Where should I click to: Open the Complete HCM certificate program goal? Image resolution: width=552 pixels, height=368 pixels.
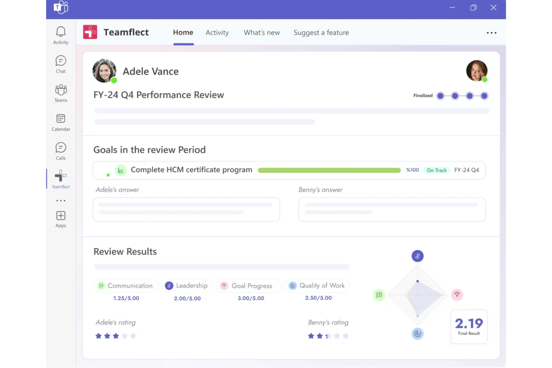tap(191, 170)
